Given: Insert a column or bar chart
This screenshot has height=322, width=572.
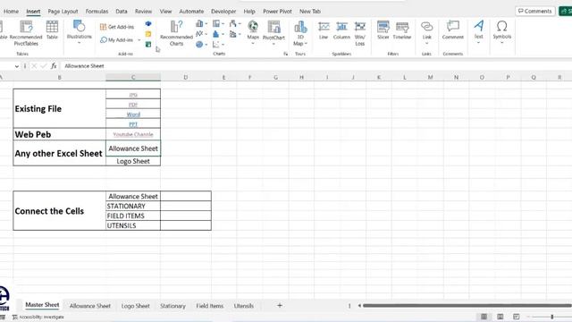Looking at the screenshot, I should (x=199, y=24).
